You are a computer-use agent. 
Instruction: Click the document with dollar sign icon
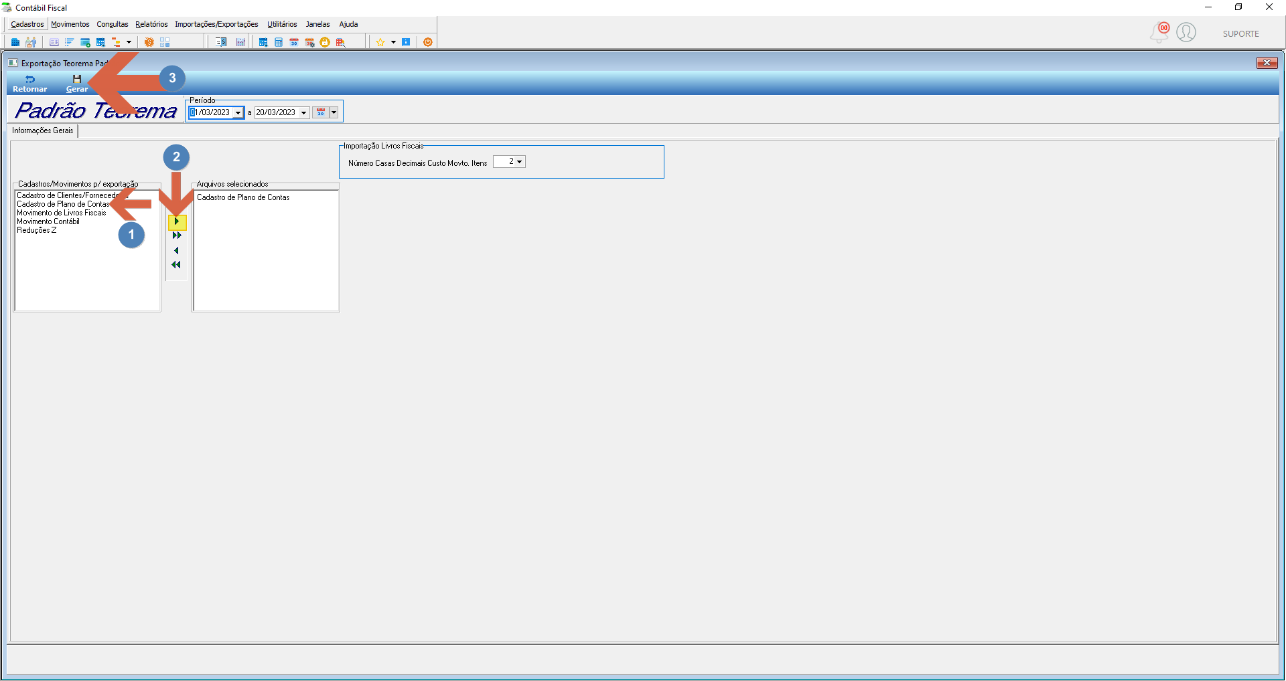coord(221,42)
